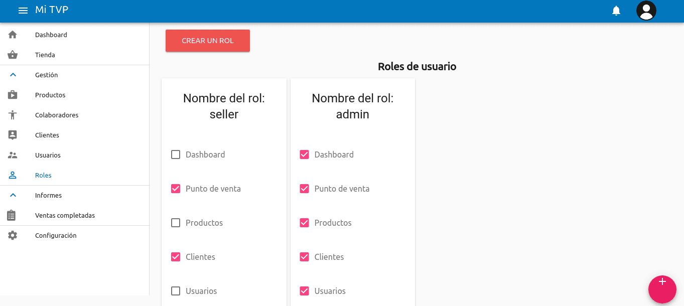Uncheck Usuarios for the admin role

pyautogui.click(x=304, y=291)
